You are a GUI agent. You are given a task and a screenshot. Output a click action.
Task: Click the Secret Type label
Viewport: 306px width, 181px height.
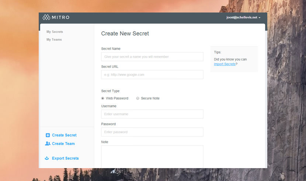[110, 91]
